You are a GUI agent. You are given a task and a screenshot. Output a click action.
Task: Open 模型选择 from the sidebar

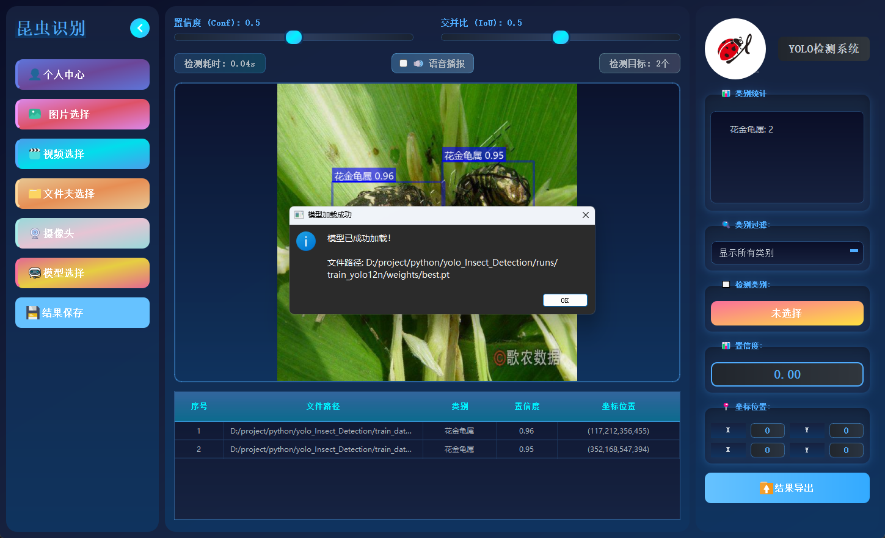[82, 273]
